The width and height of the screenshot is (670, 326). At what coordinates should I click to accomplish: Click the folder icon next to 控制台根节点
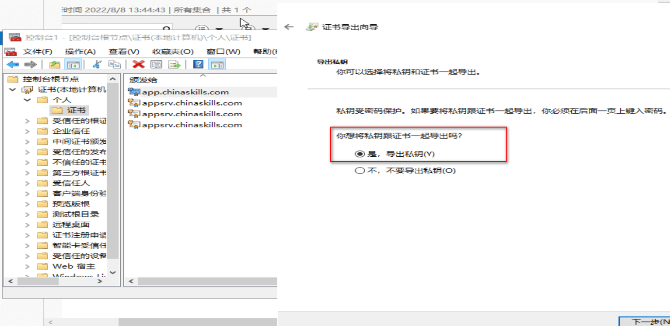(13, 79)
